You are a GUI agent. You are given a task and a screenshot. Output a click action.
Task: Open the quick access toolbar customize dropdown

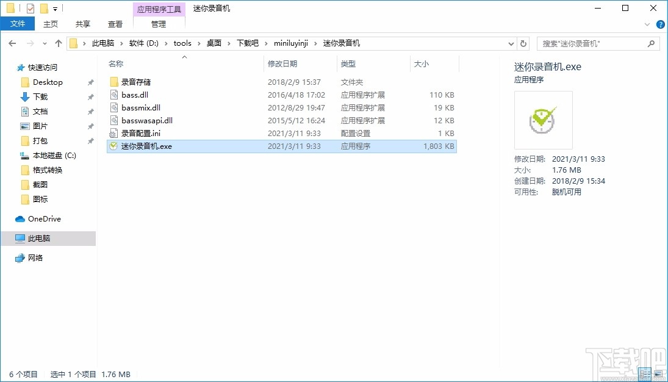(56, 8)
